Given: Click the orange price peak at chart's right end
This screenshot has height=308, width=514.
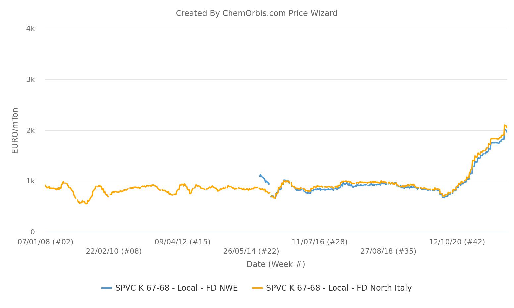Looking at the screenshot, I should (x=505, y=126).
